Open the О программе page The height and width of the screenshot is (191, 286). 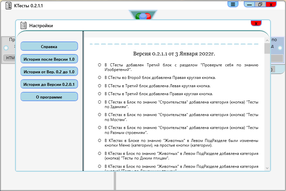49,97
